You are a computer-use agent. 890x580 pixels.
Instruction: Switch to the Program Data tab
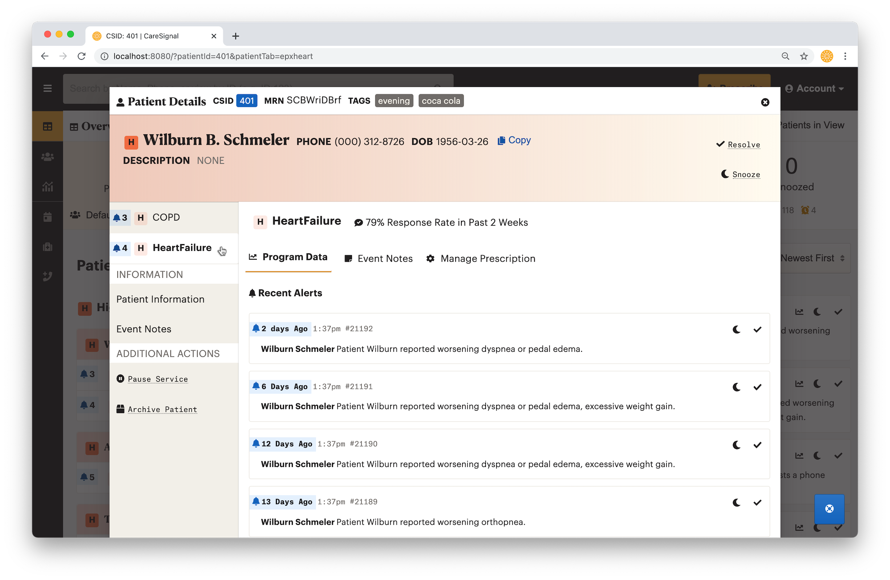tap(288, 258)
